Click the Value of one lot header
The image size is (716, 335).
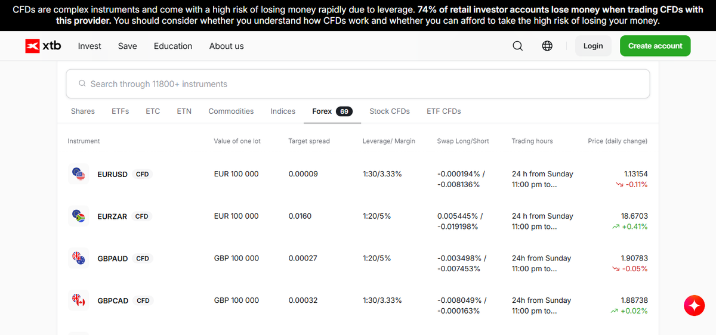tap(237, 141)
